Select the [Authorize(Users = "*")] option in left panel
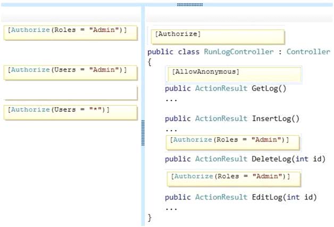Screen dimensions: 334x227 click(71, 112)
